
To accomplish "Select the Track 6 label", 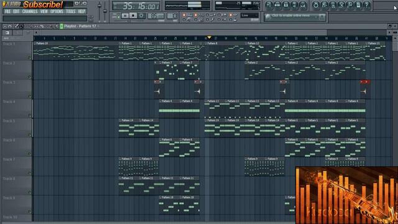I will (x=9, y=140).
